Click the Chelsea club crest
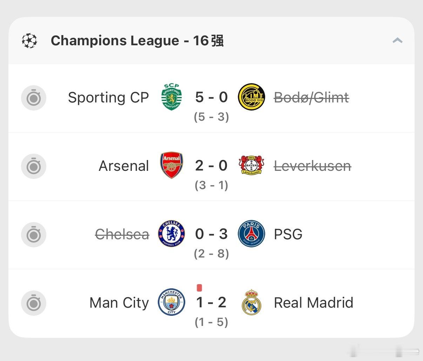 click(x=172, y=234)
